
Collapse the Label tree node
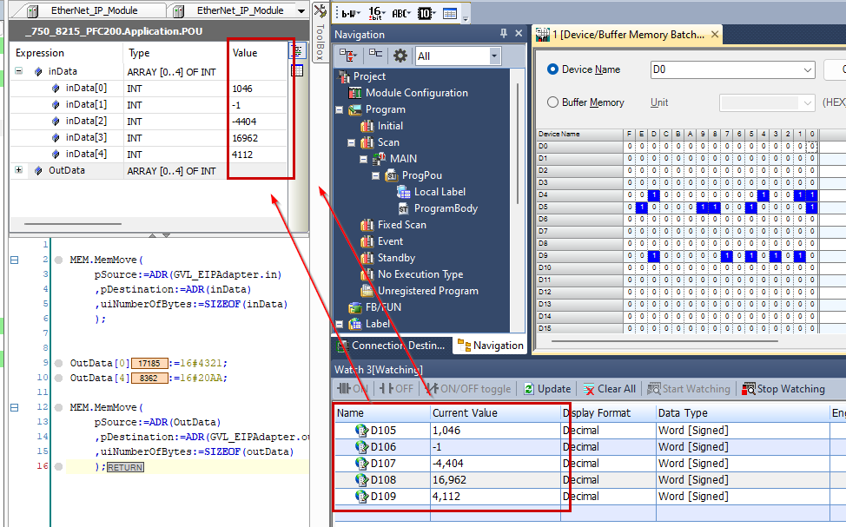(340, 324)
